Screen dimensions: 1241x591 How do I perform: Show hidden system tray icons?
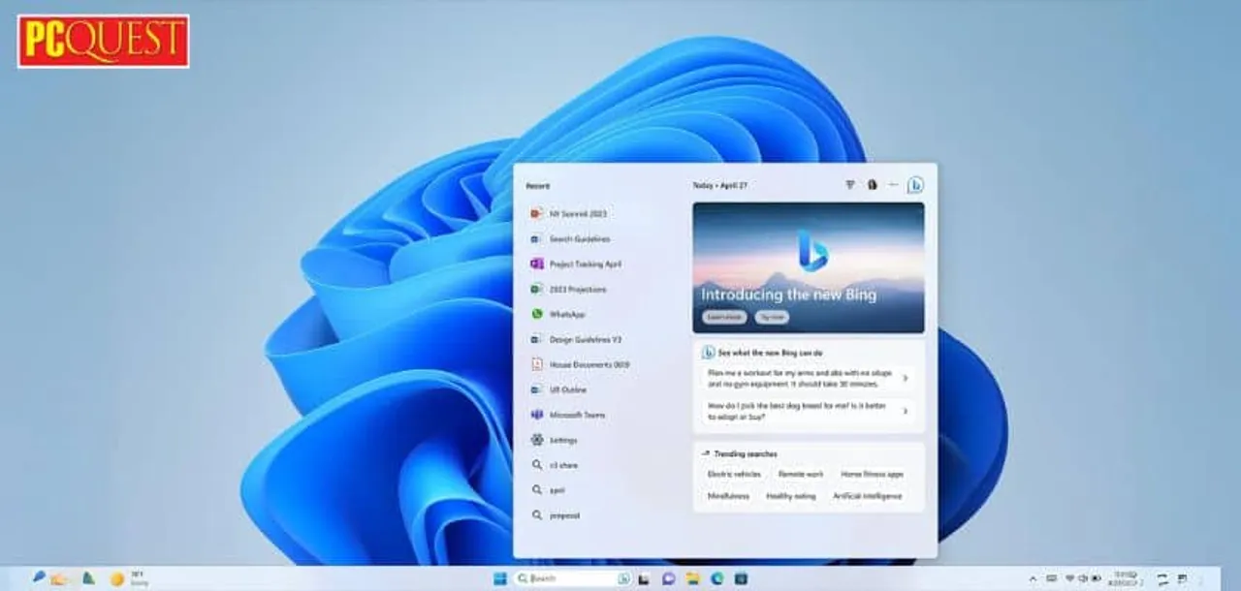pos(1032,578)
